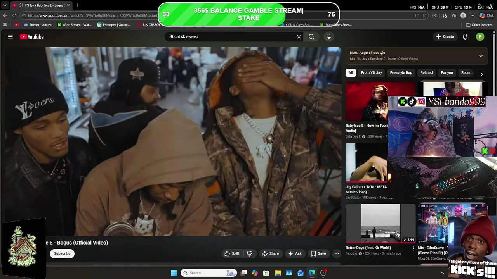This screenshot has width=497, height=279.
Task: Go to the YouTube home logo
Action: (32, 37)
